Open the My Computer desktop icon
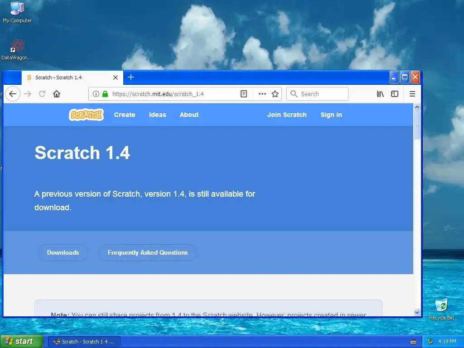Screen dimensions: 464x348 click(x=17, y=12)
